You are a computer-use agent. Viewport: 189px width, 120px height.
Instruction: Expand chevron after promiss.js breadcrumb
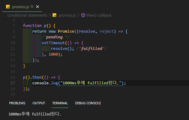coord(78,15)
